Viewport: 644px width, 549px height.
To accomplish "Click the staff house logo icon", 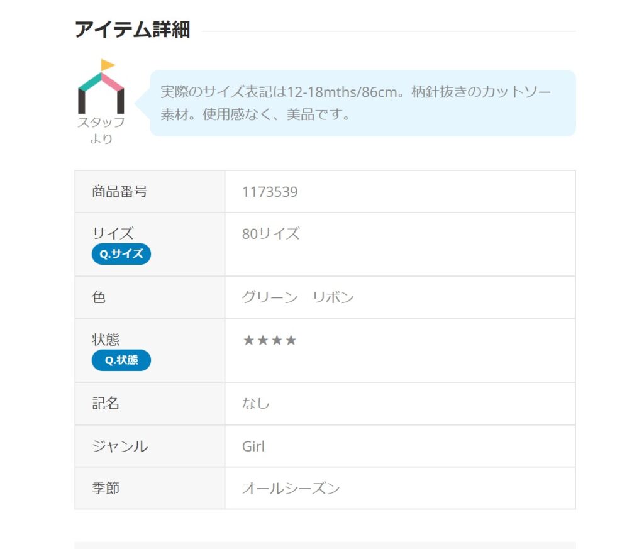I will pos(101,86).
